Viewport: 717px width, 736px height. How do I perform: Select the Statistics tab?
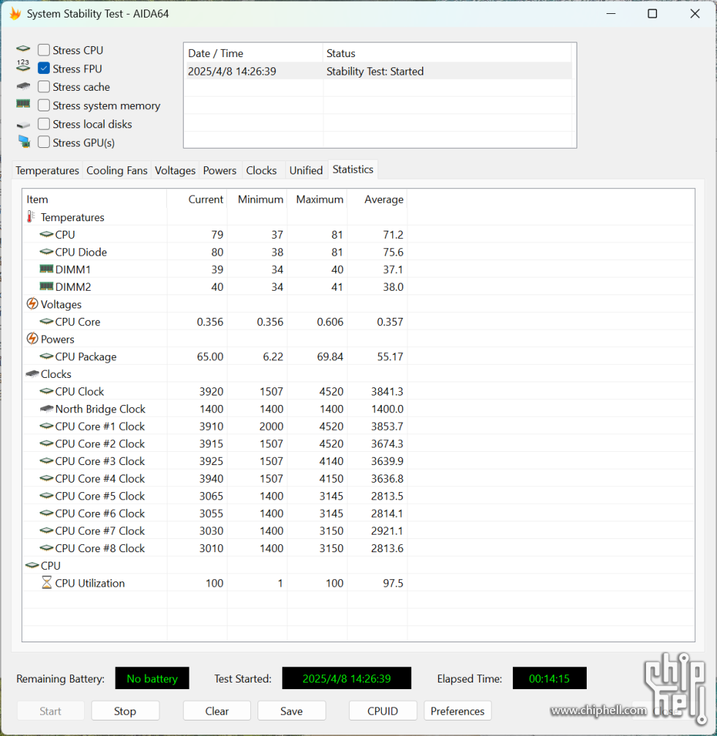tap(353, 169)
